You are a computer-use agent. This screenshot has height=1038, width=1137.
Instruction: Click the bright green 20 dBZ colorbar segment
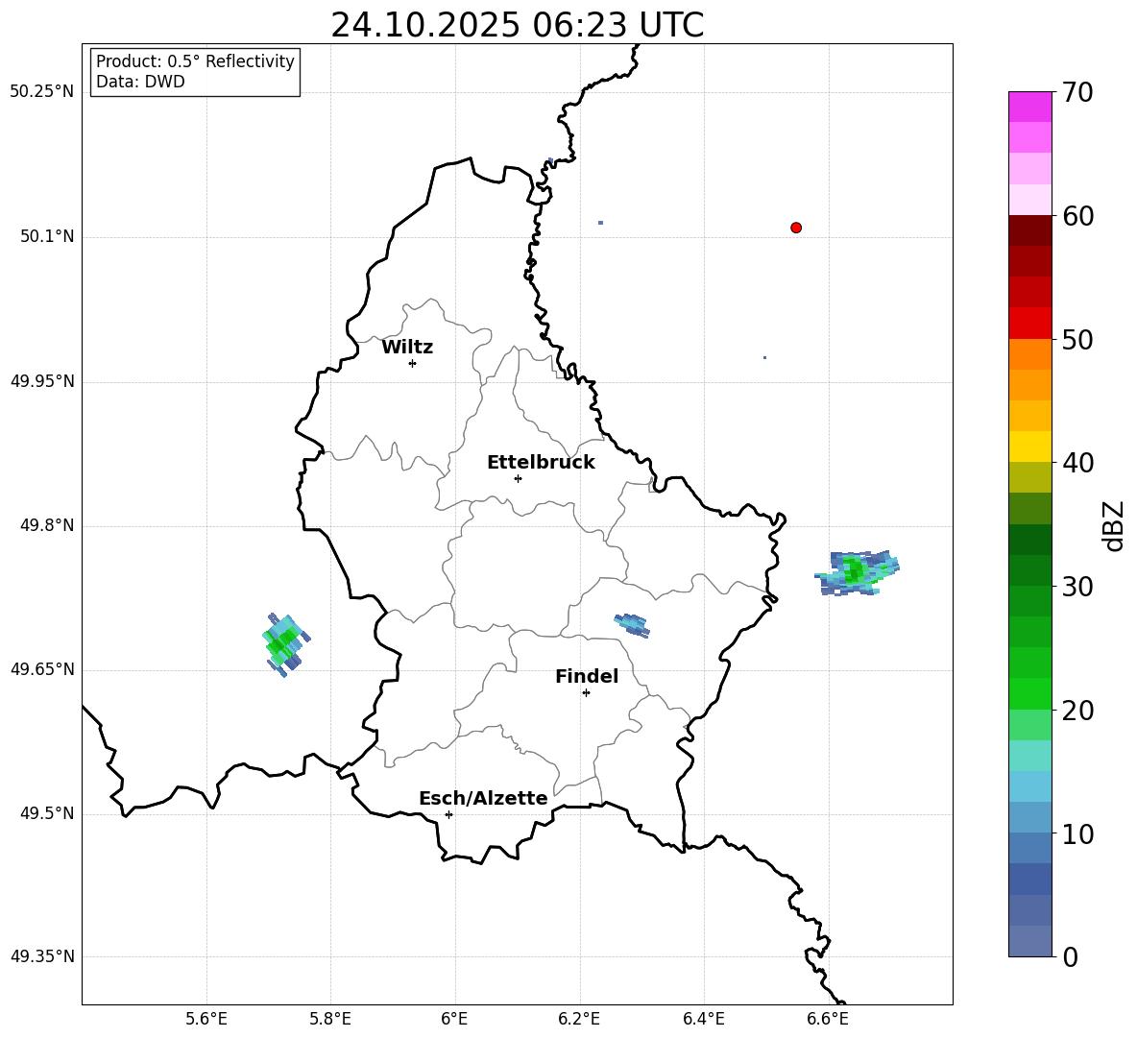pyautogui.click(x=1029, y=693)
